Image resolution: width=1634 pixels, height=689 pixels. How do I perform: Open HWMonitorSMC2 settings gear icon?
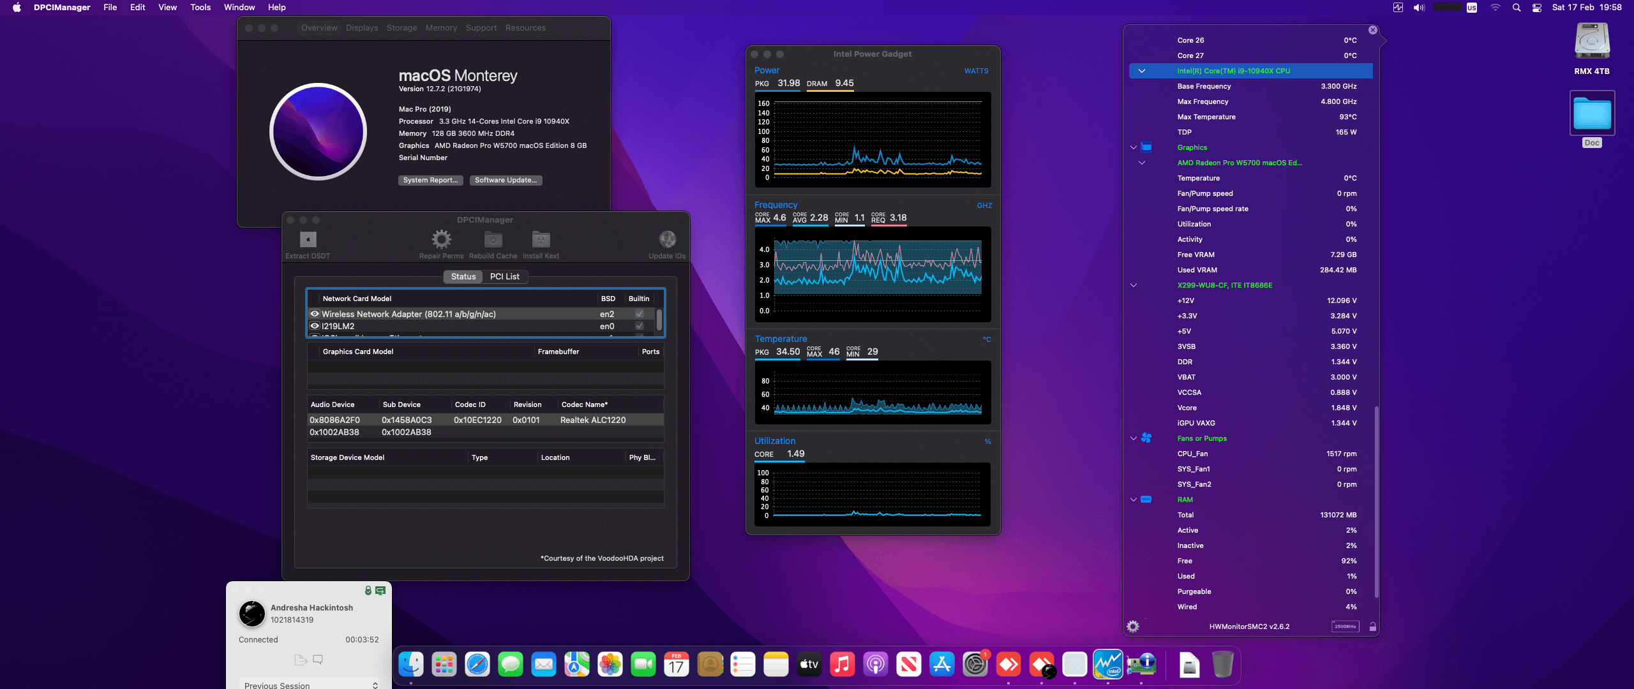[1133, 626]
